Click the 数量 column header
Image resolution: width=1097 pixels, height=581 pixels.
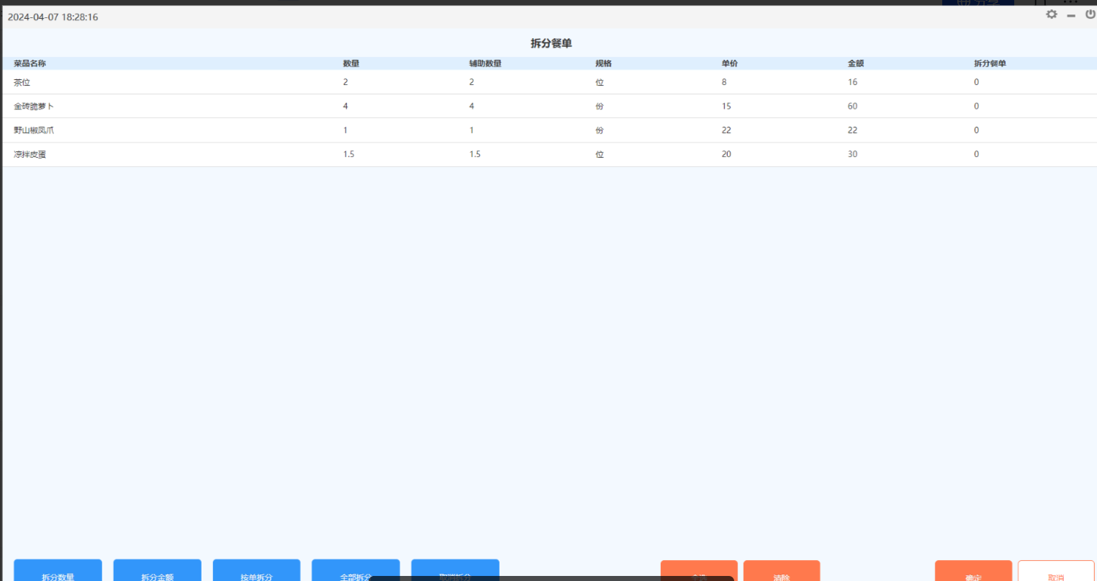click(351, 63)
